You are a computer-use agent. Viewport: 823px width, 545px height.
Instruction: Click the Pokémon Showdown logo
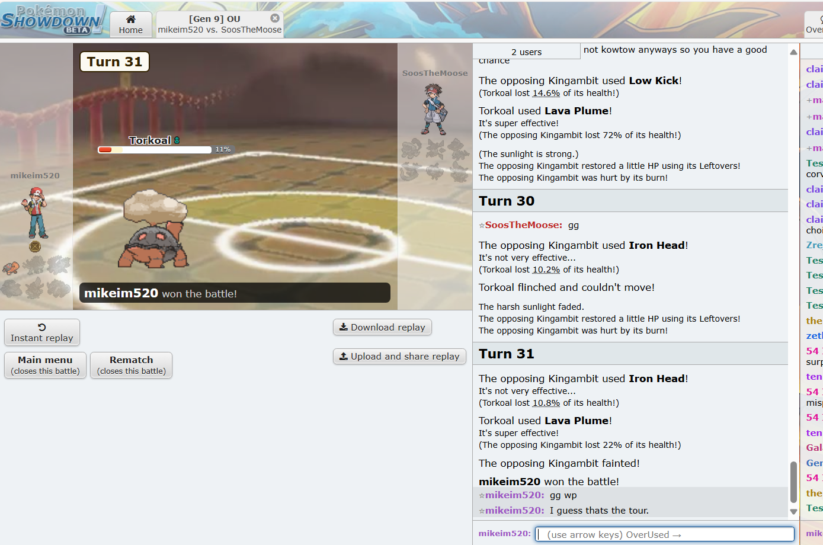53,20
